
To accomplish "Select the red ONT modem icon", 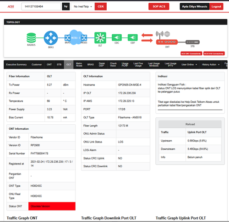I will point(167,42).
